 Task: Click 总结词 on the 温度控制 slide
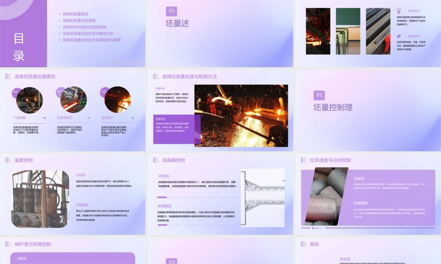click(80, 175)
